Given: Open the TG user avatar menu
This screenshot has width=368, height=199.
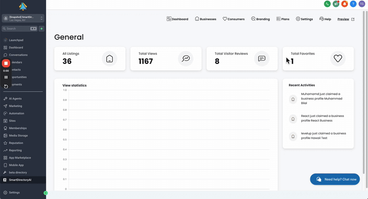Looking at the screenshot, I should coord(362,4).
